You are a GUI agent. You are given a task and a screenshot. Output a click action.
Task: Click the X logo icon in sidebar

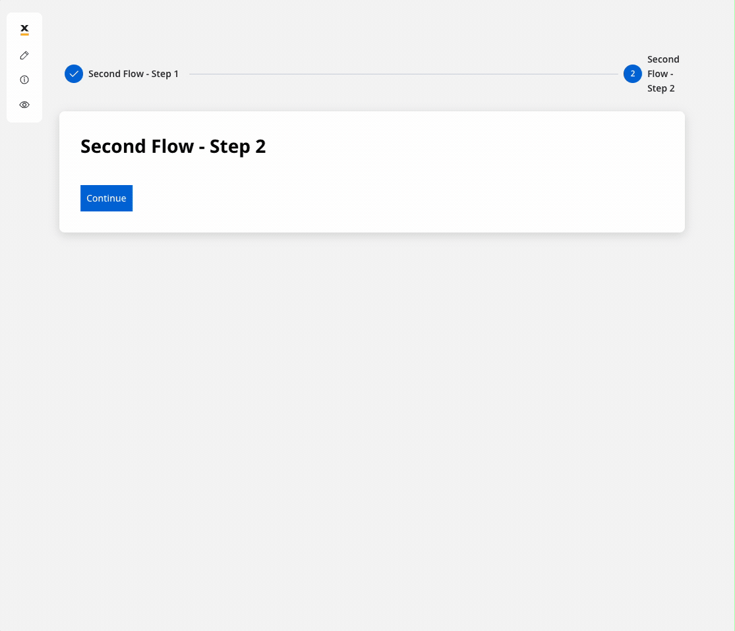(24, 30)
